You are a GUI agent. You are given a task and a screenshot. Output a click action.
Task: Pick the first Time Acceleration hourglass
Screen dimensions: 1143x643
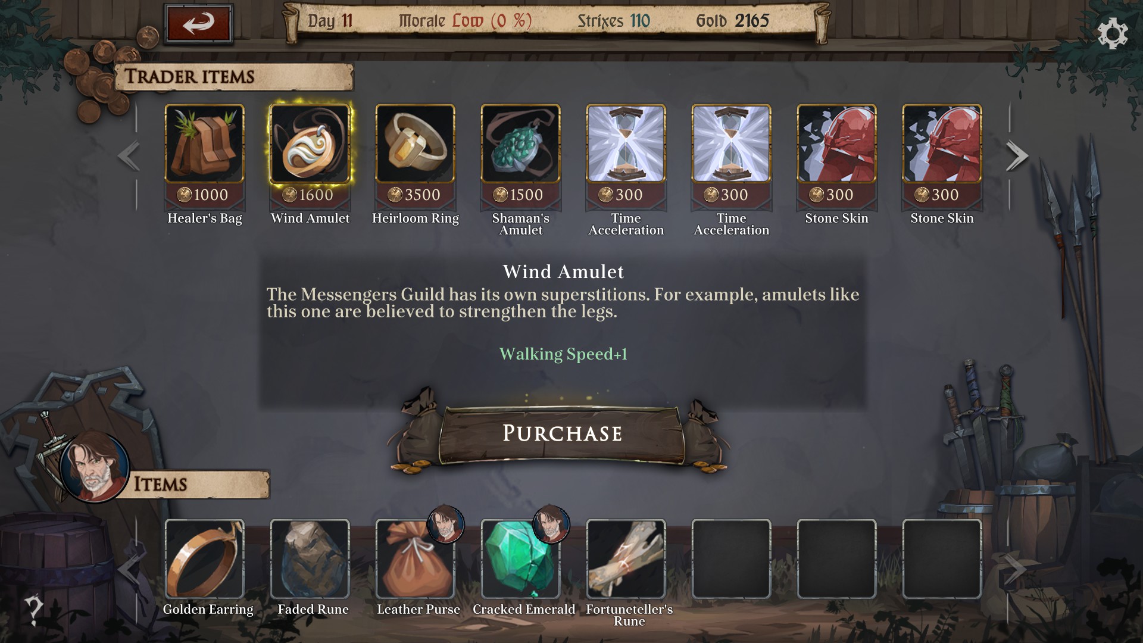(626, 144)
